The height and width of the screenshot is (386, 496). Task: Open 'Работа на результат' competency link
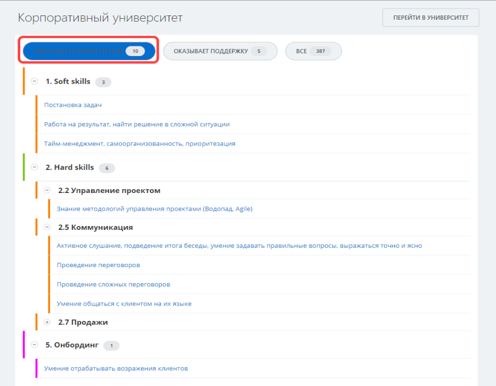pyautogui.click(x=137, y=124)
